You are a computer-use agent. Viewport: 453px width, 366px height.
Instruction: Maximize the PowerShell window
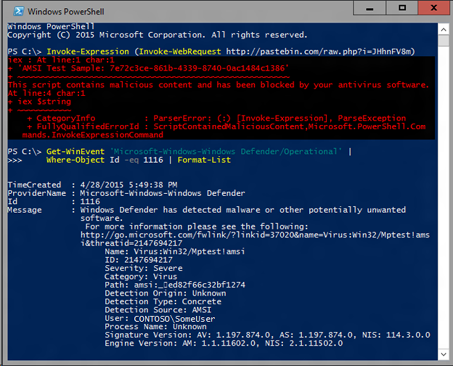402,9
